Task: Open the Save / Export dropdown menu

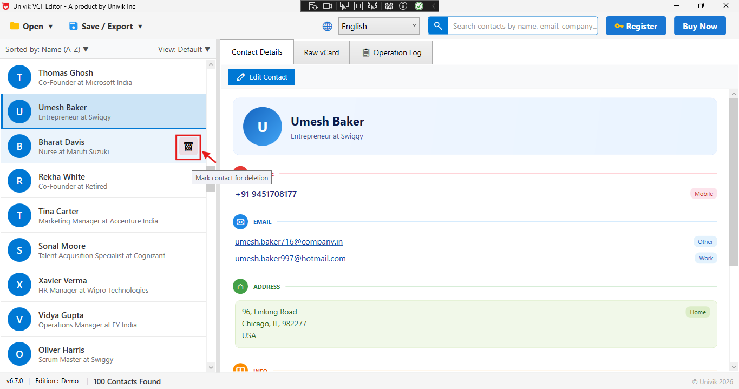Action: tap(106, 26)
